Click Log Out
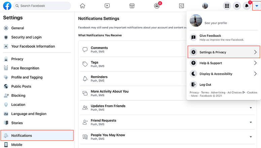Viewport: 261px width, 148px height. click(224, 85)
